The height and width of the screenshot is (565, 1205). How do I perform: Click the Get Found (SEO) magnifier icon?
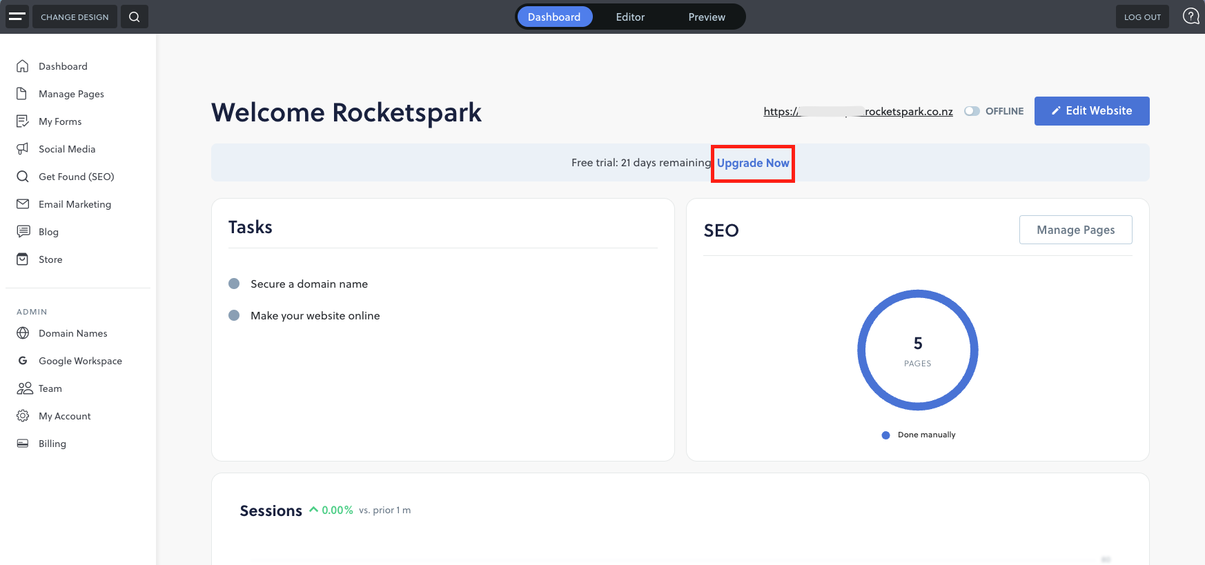[23, 177]
